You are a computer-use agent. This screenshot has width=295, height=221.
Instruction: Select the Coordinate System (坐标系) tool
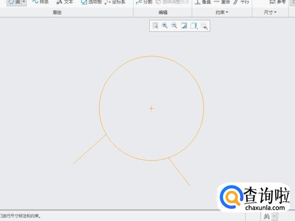(x=115, y=2)
